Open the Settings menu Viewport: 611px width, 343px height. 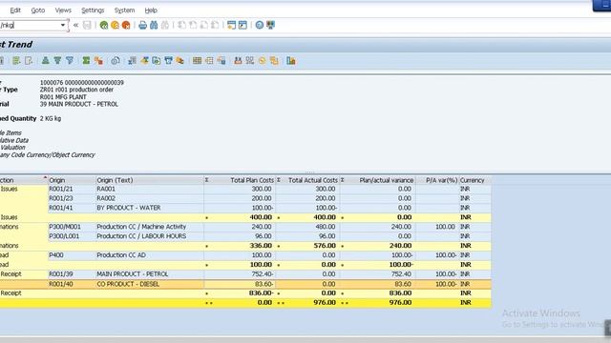click(x=93, y=10)
